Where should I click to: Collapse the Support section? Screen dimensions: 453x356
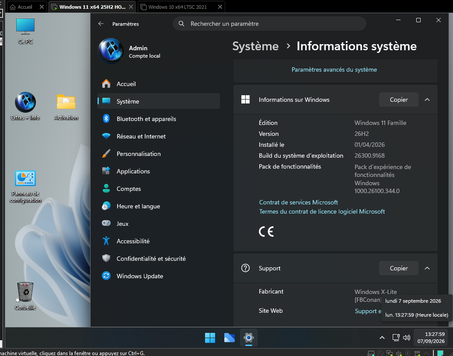pos(427,268)
